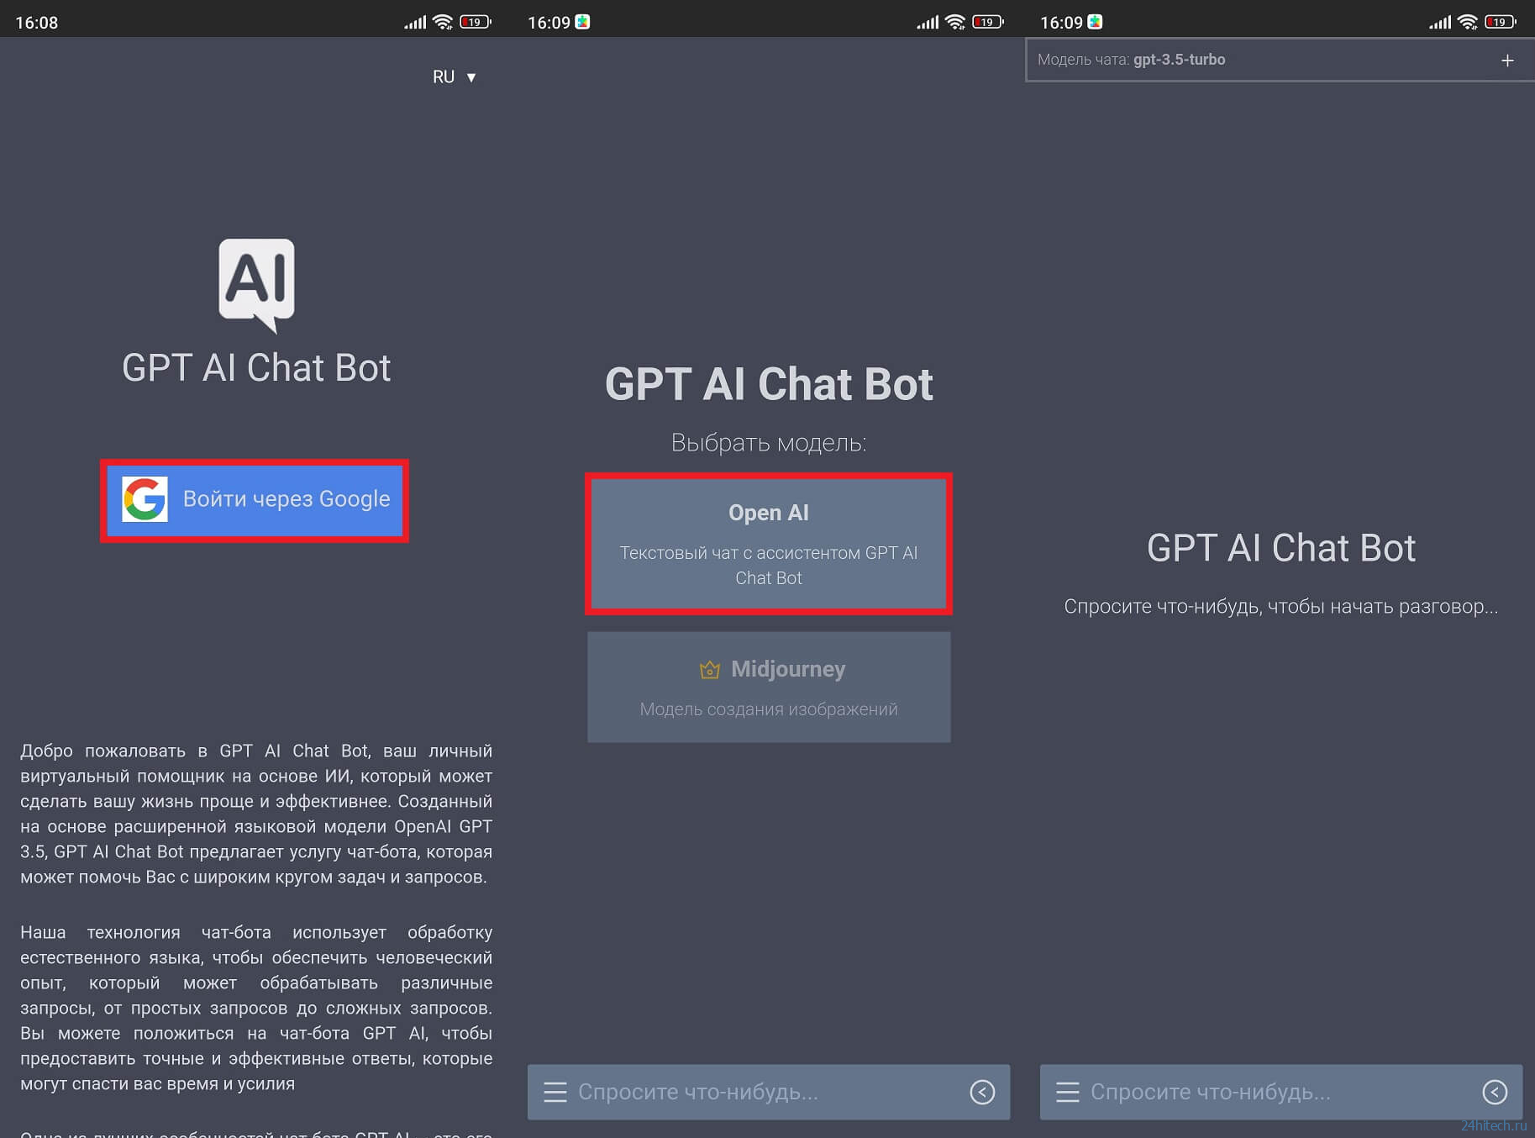Click the paragraph starting Наша технология чат-бота
This screenshot has width=1535, height=1138.
256,1008
